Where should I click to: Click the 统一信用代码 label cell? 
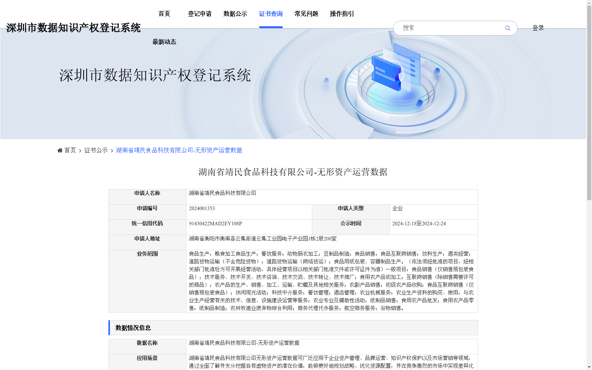coord(147,227)
